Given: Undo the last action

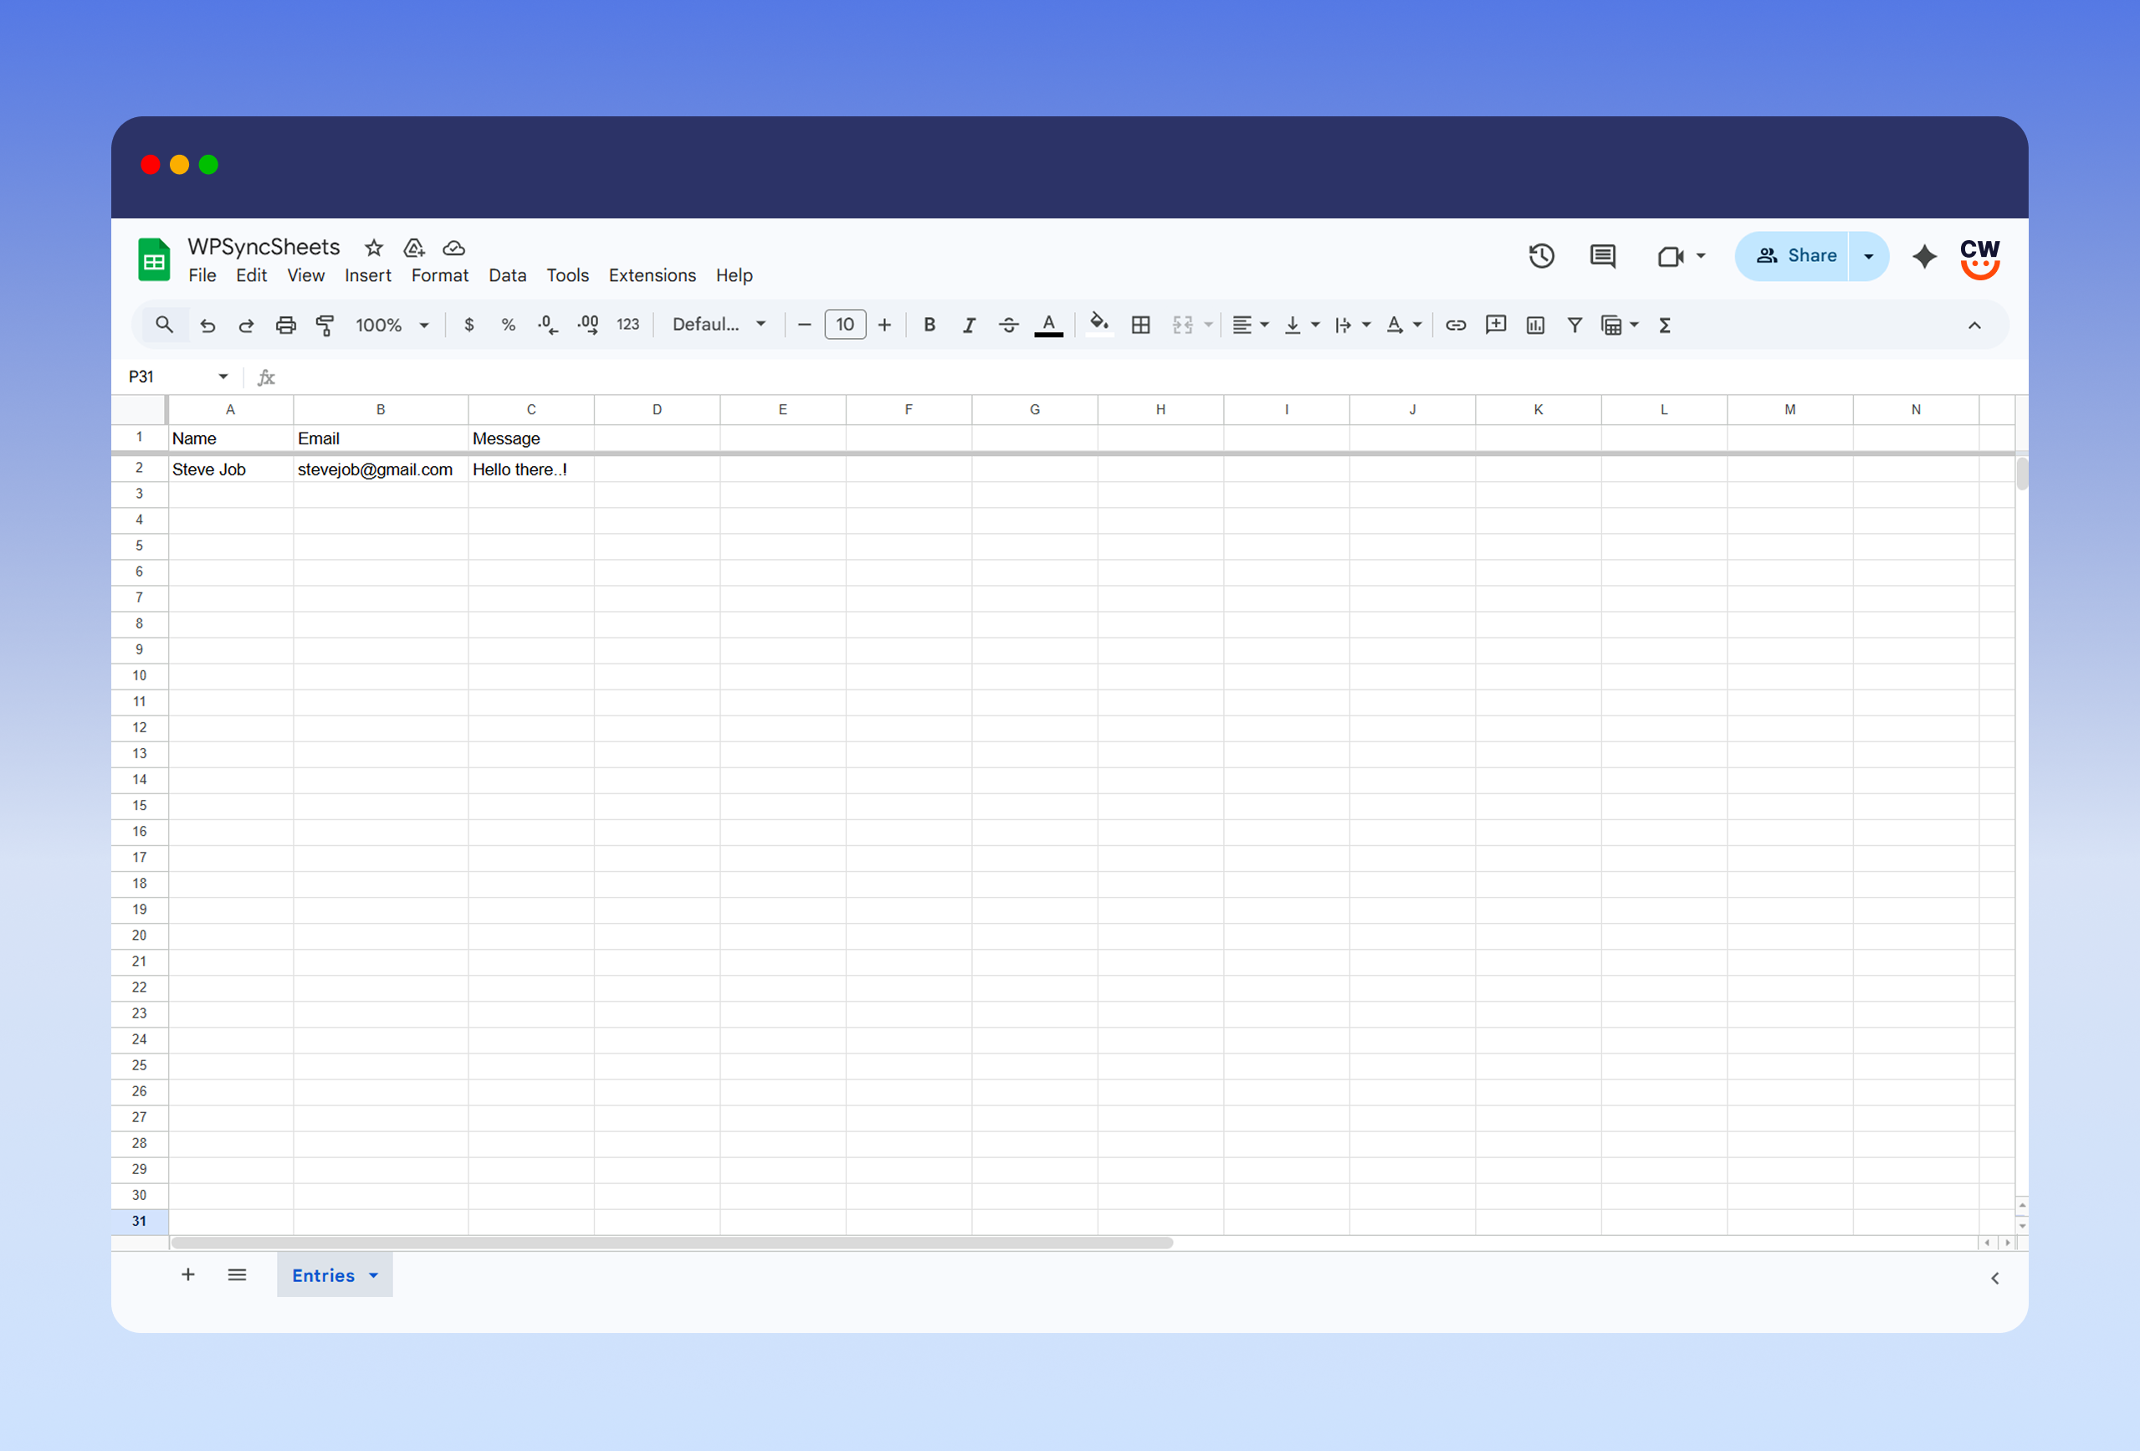Looking at the screenshot, I should coord(208,326).
